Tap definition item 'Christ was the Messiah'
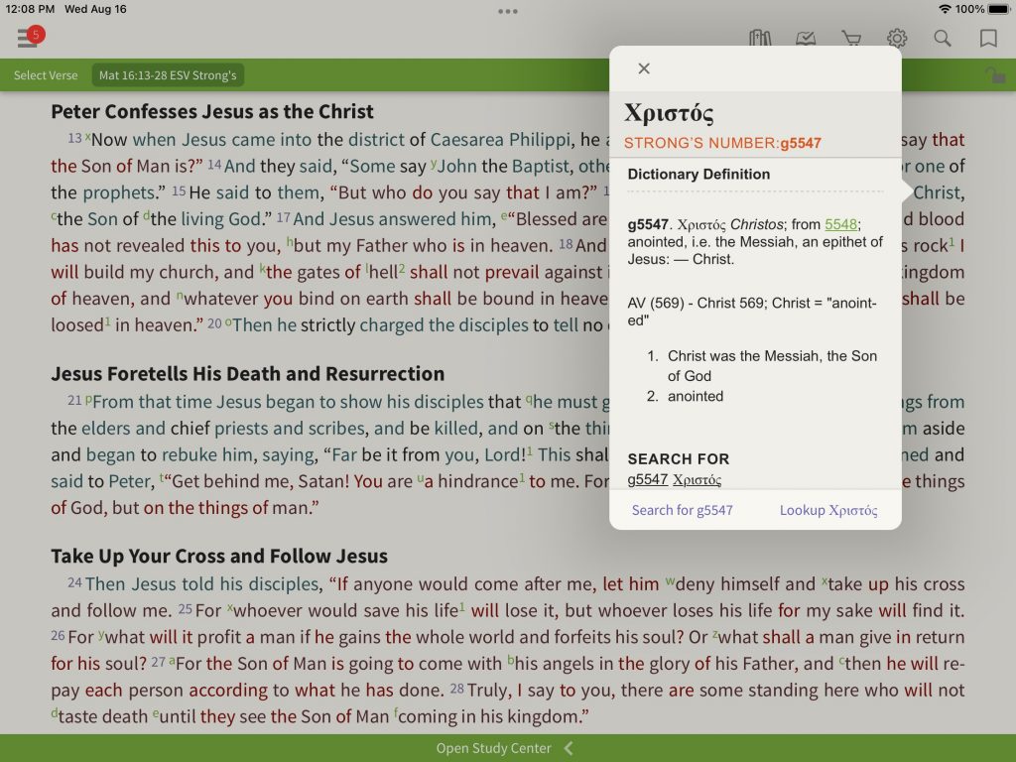Viewport: 1016px width, 762px height. 772,366
